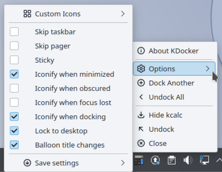Click Undock in the KDocker menu
Viewport: 222px width, 172px height.
point(161,129)
